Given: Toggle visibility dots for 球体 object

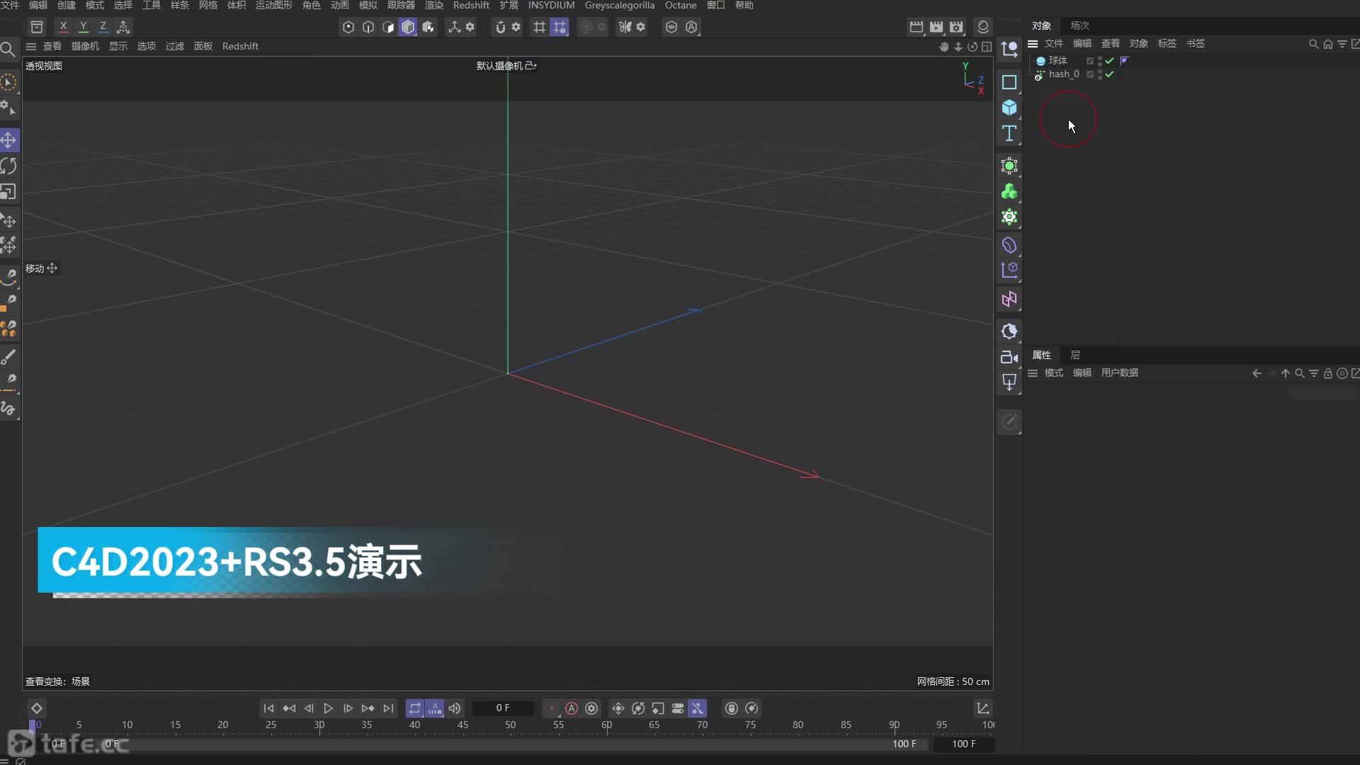Looking at the screenshot, I should click(x=1100, y=61).
